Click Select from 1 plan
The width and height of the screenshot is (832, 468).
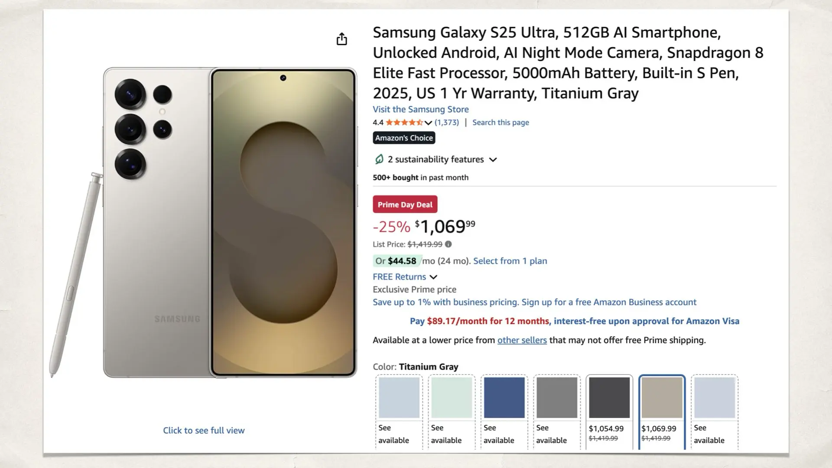click(510, 261)
